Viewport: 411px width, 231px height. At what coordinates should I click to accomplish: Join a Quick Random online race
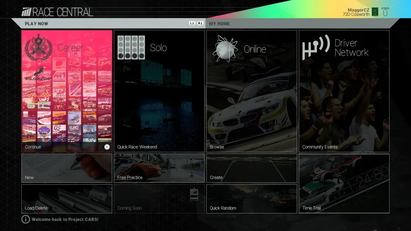coord(252,198)
